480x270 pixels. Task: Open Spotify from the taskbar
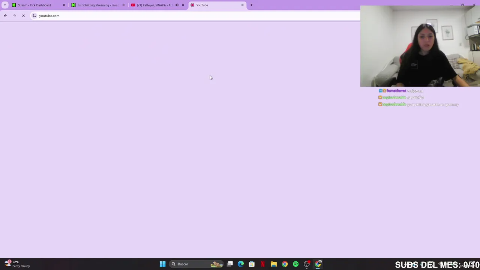tap(296, 264)
